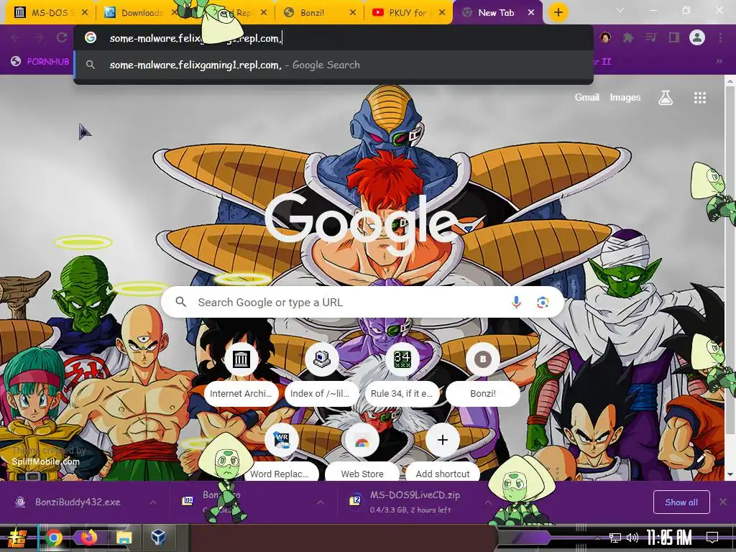
Task: Open the BonziBuddy432.exe download
Action: 78,502
